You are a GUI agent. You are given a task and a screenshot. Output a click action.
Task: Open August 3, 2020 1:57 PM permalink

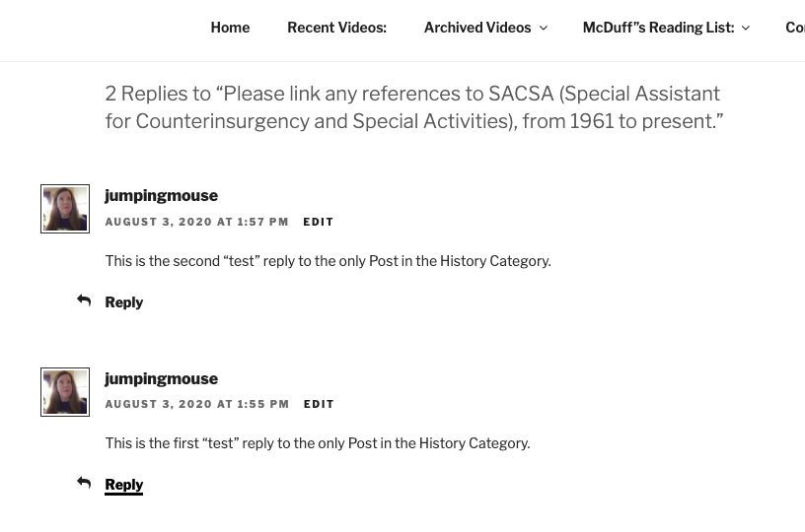(196, 222)
